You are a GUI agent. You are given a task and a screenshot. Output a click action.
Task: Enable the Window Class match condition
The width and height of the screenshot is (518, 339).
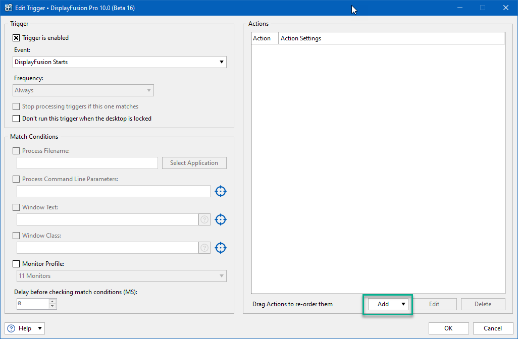16,236
